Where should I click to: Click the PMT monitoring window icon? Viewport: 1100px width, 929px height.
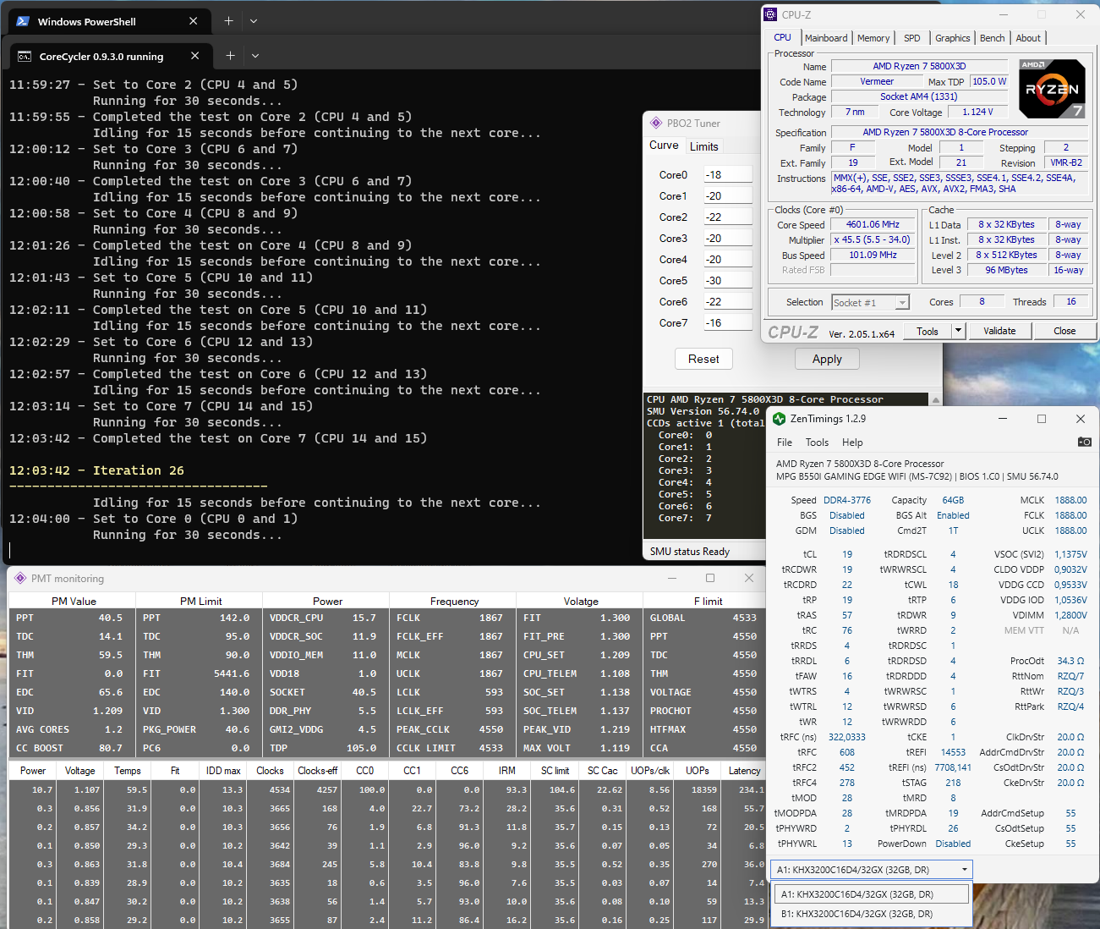pyautogui.click(x=20, y=579)
